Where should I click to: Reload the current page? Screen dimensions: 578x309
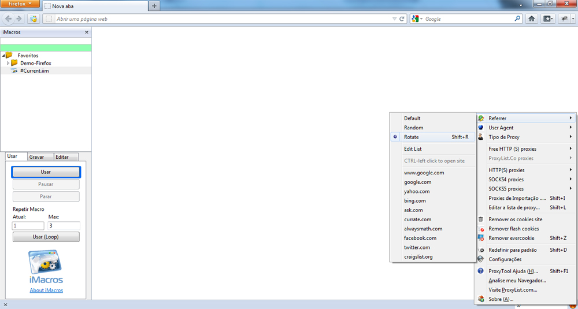pos(402,19)
